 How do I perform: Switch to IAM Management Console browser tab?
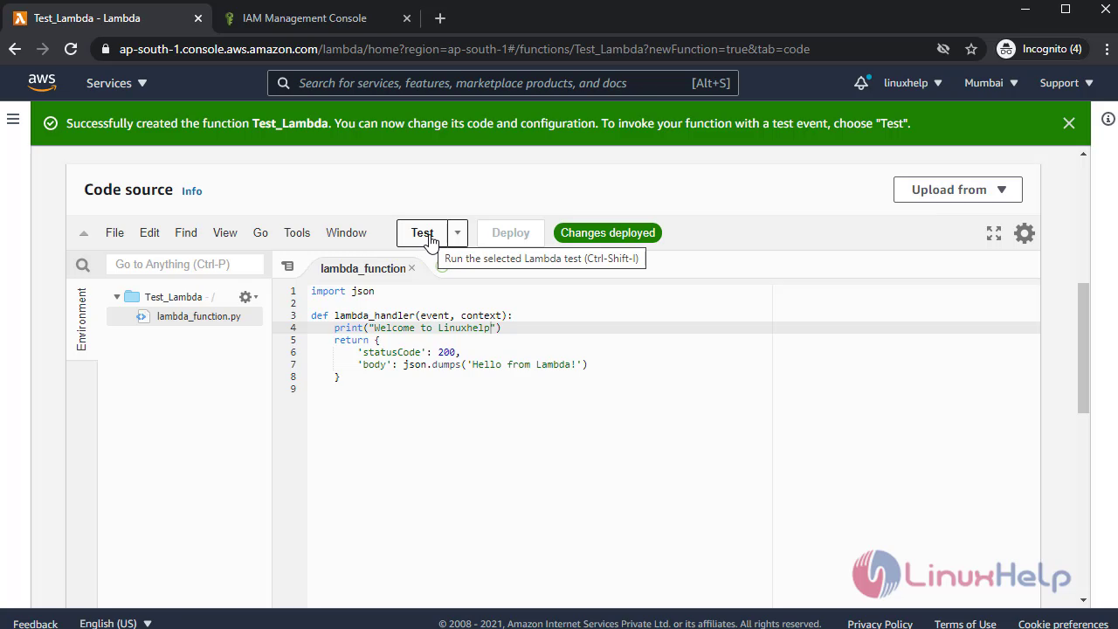tap(305, 17)
